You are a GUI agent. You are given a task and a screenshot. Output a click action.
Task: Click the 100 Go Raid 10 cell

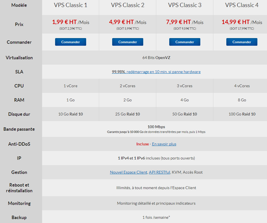(x=242, y=114)
